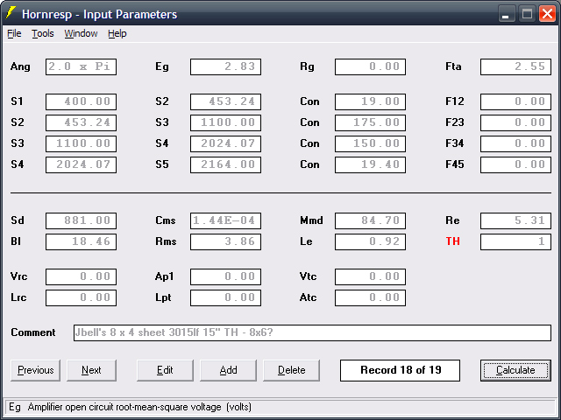Select the Fta field showing 2.55
The height and width of the screenshot is (420, 561).
tap(515, 66)
